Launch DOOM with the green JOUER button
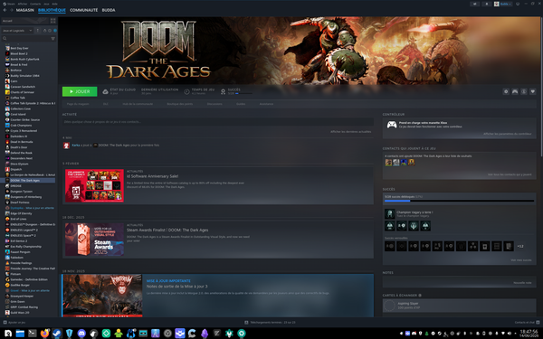This screenshot has width=543, height=339. [80, 91]
